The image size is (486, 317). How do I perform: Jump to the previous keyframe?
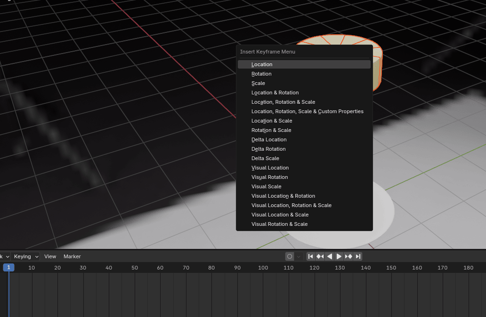click(320, 256)
